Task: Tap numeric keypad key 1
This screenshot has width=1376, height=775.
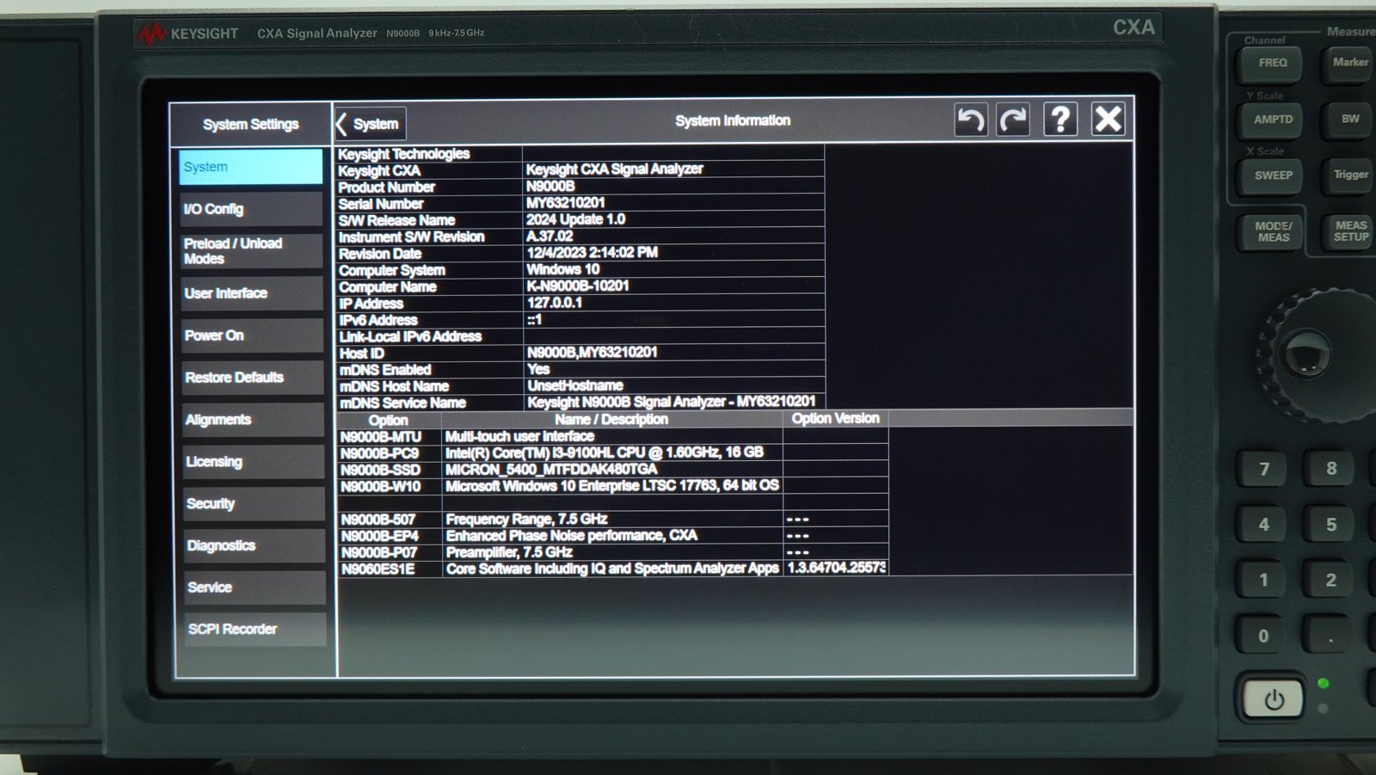Action: click(1263, 581)
